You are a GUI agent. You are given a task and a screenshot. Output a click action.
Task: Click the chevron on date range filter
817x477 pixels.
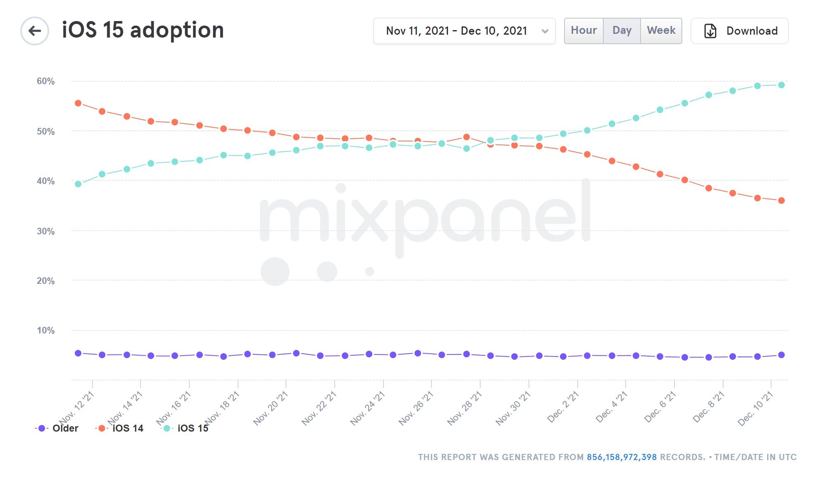pyautogui.click(x=545, y=31)
